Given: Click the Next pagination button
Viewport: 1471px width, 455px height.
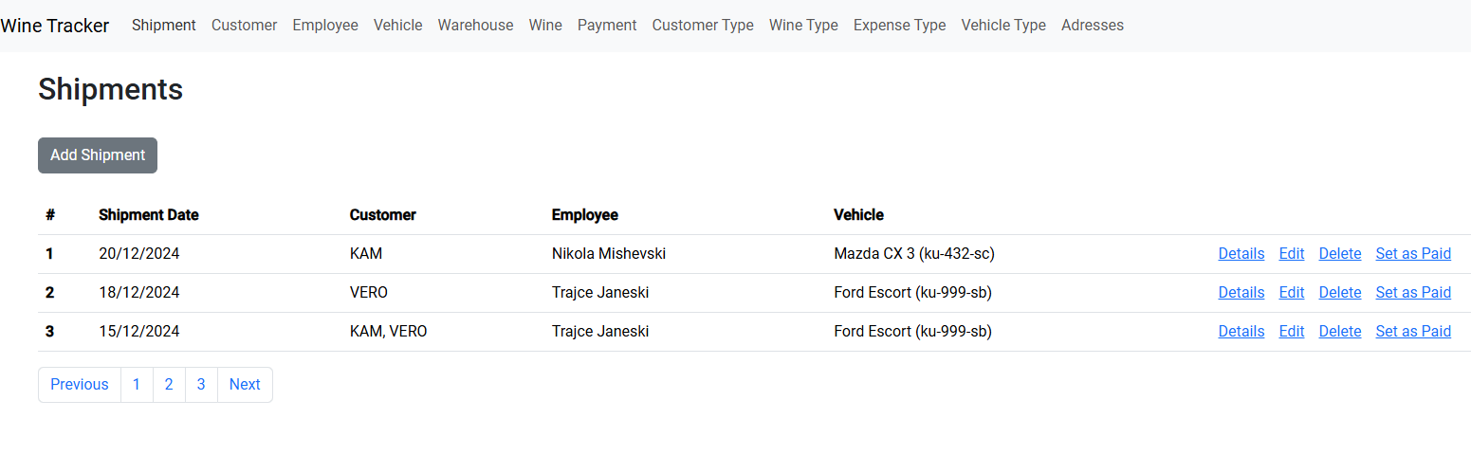Looking at the screenshot, I should (245, 385).
